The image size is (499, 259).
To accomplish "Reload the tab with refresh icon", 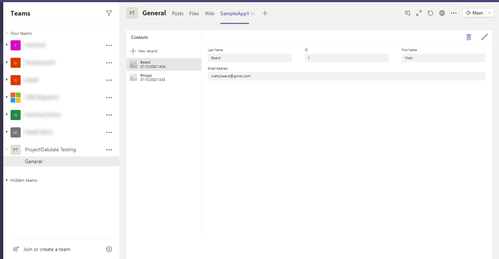I will [431, 13].
